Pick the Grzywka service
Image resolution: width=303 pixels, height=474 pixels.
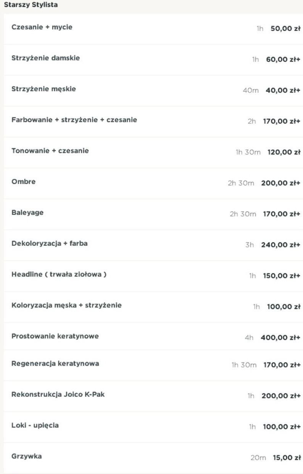point(27,456)
